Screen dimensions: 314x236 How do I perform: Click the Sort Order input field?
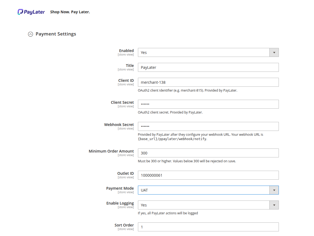pos(208,227)
